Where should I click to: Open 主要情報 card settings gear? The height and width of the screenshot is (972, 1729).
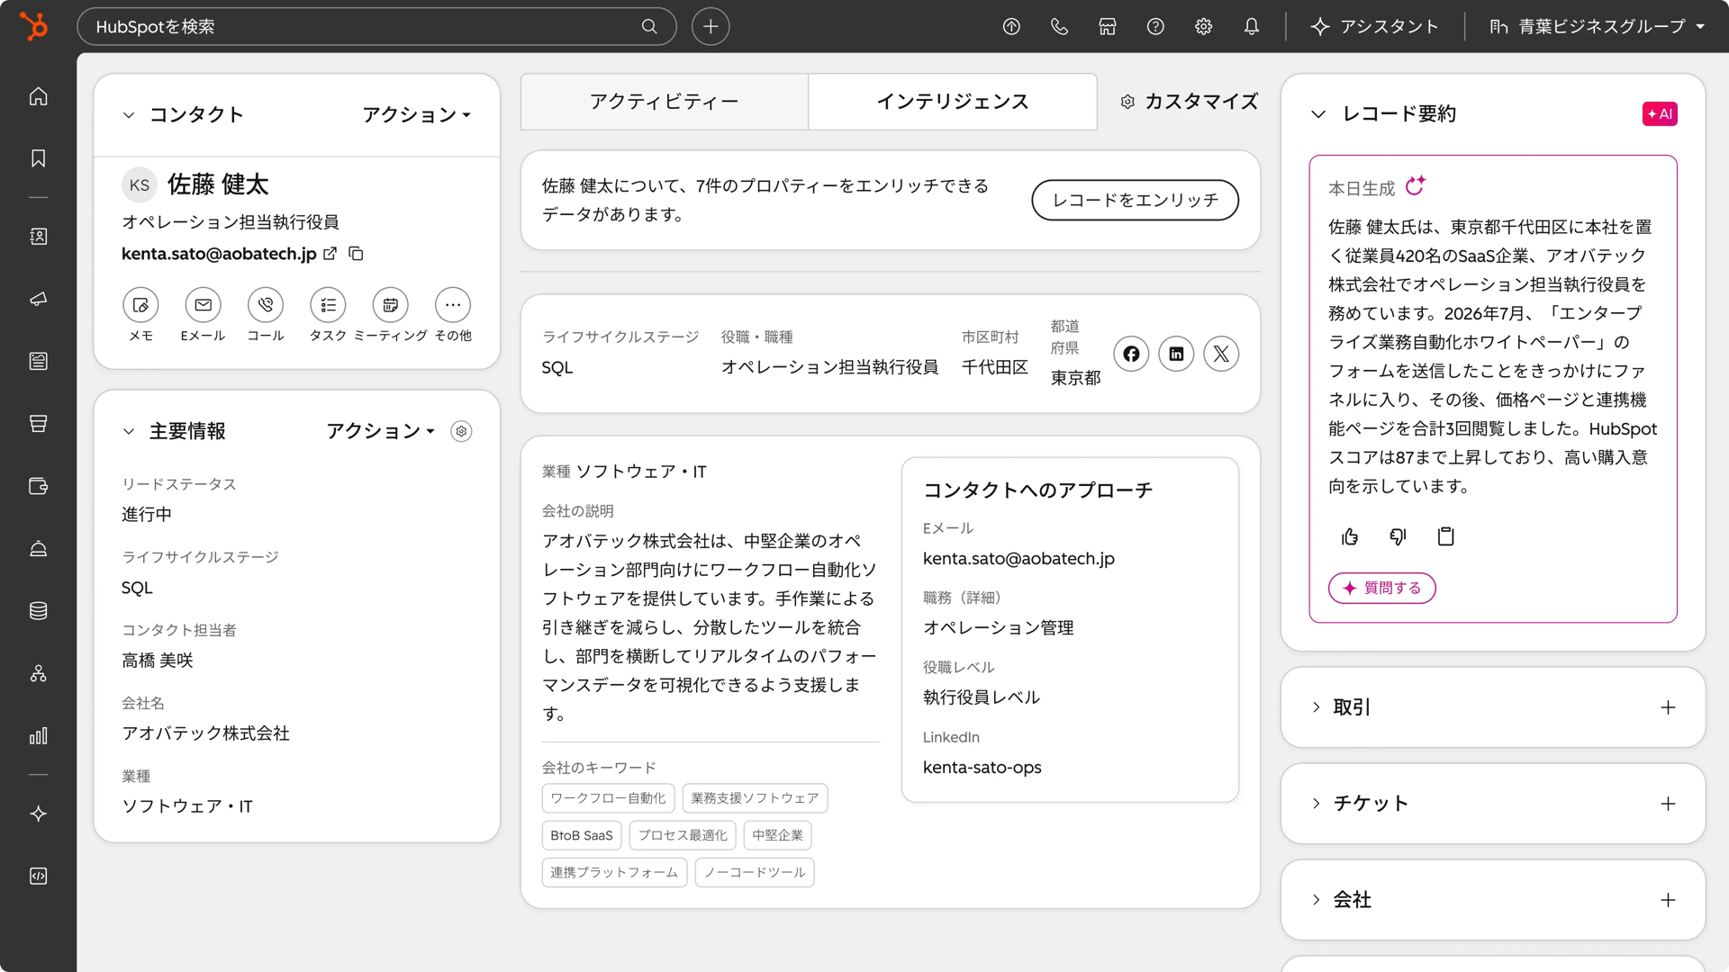pyautogui.click(x=461, y=431)
